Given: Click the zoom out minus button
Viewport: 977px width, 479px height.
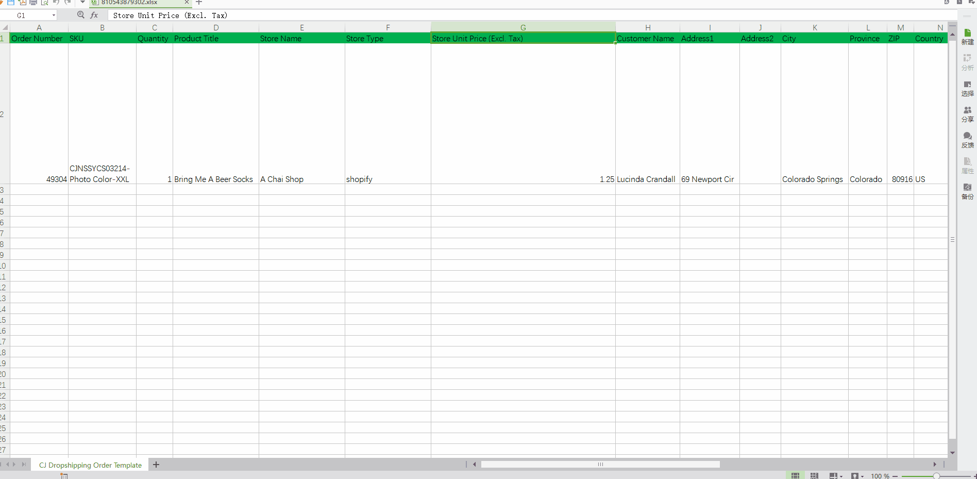Looking at the screenshot, I should (895, 476).
